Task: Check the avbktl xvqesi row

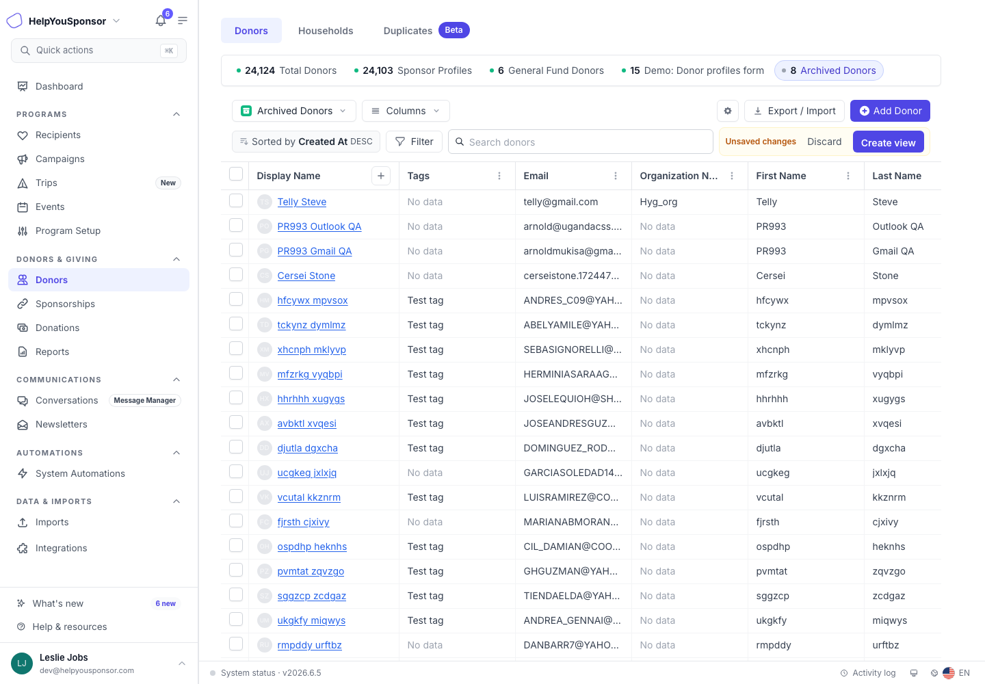Action: [236, 422]
